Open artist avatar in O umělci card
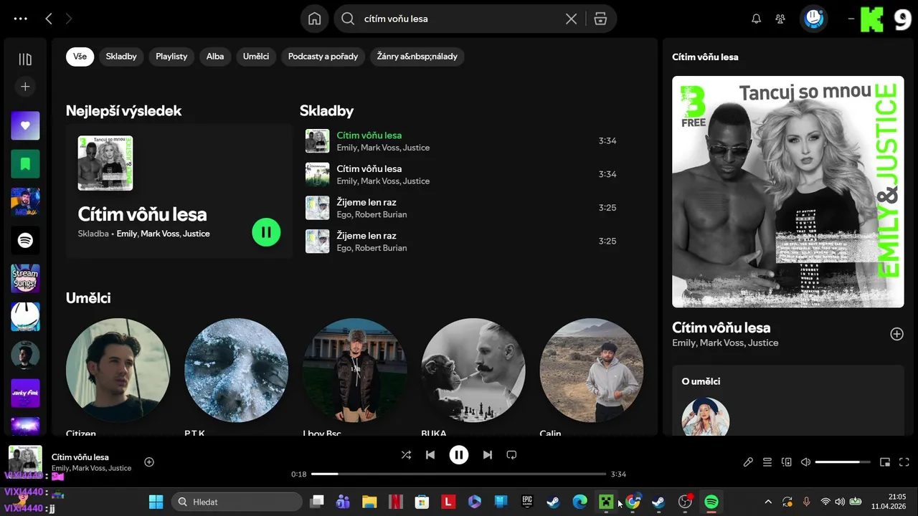This screenshot has height=516, width=918. pyautogui.click(x=705, y=416)
